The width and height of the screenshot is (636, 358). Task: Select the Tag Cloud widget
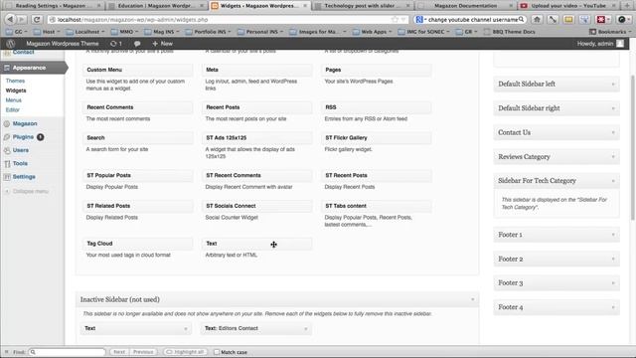137,244
